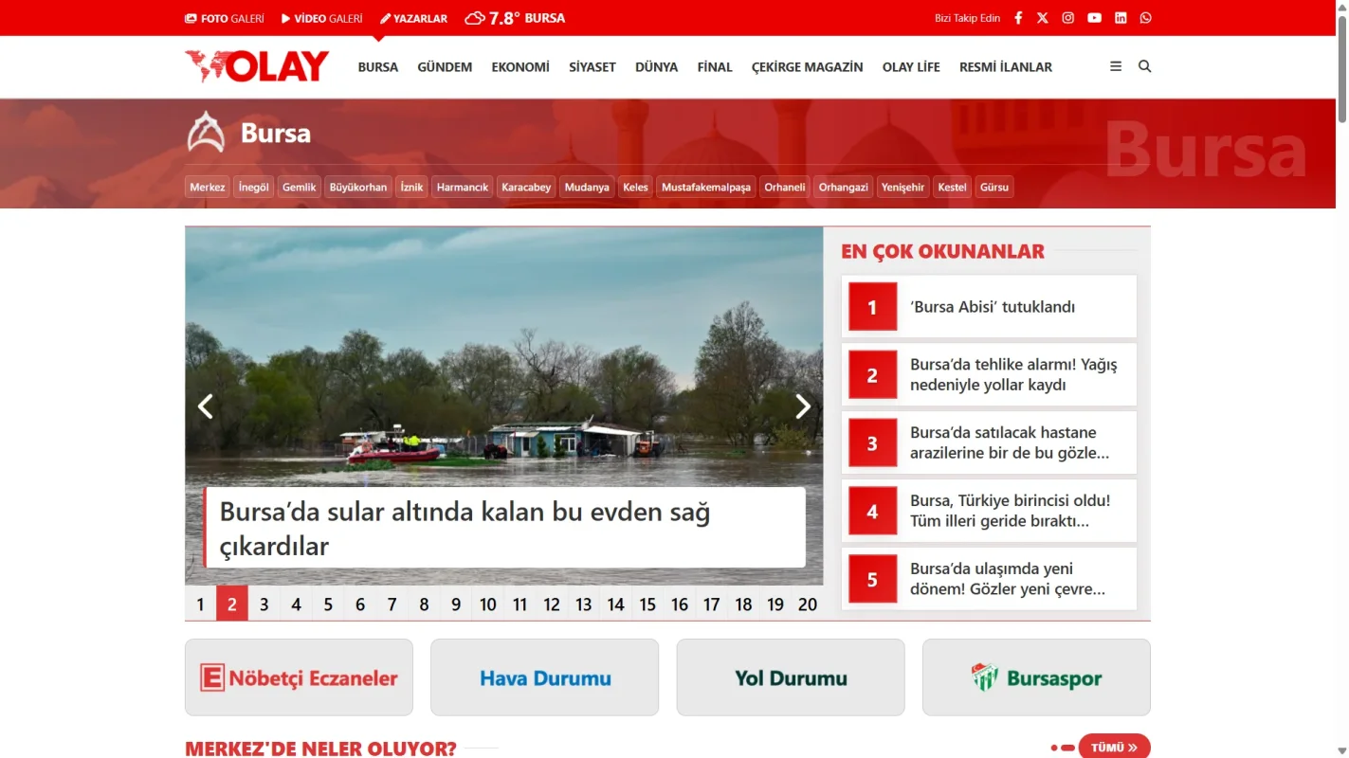Open the hamburger menu

(1114, 66)
